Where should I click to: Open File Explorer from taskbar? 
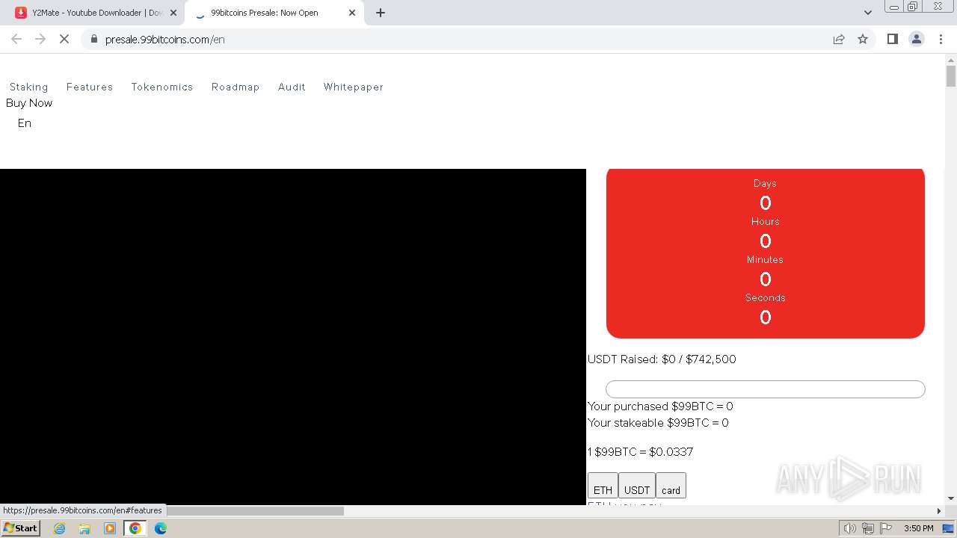[x=84, y=528]
